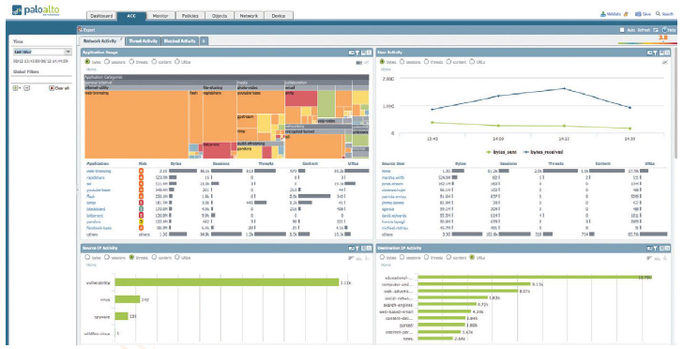683x349 pixels.
Task: Open the Policies tab
Action: (x=190, y=16)
